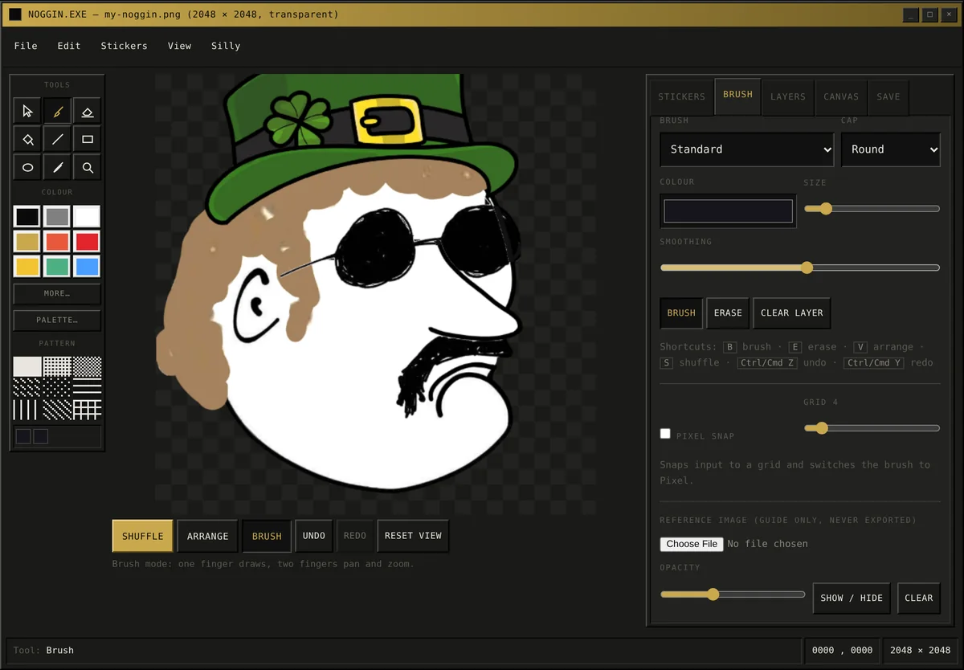Adjust the Smoothing slider
The height and width of the screenshot is (670, 964).
coord(800,268)
